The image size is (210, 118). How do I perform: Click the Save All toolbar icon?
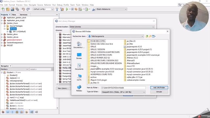point(17,9)
